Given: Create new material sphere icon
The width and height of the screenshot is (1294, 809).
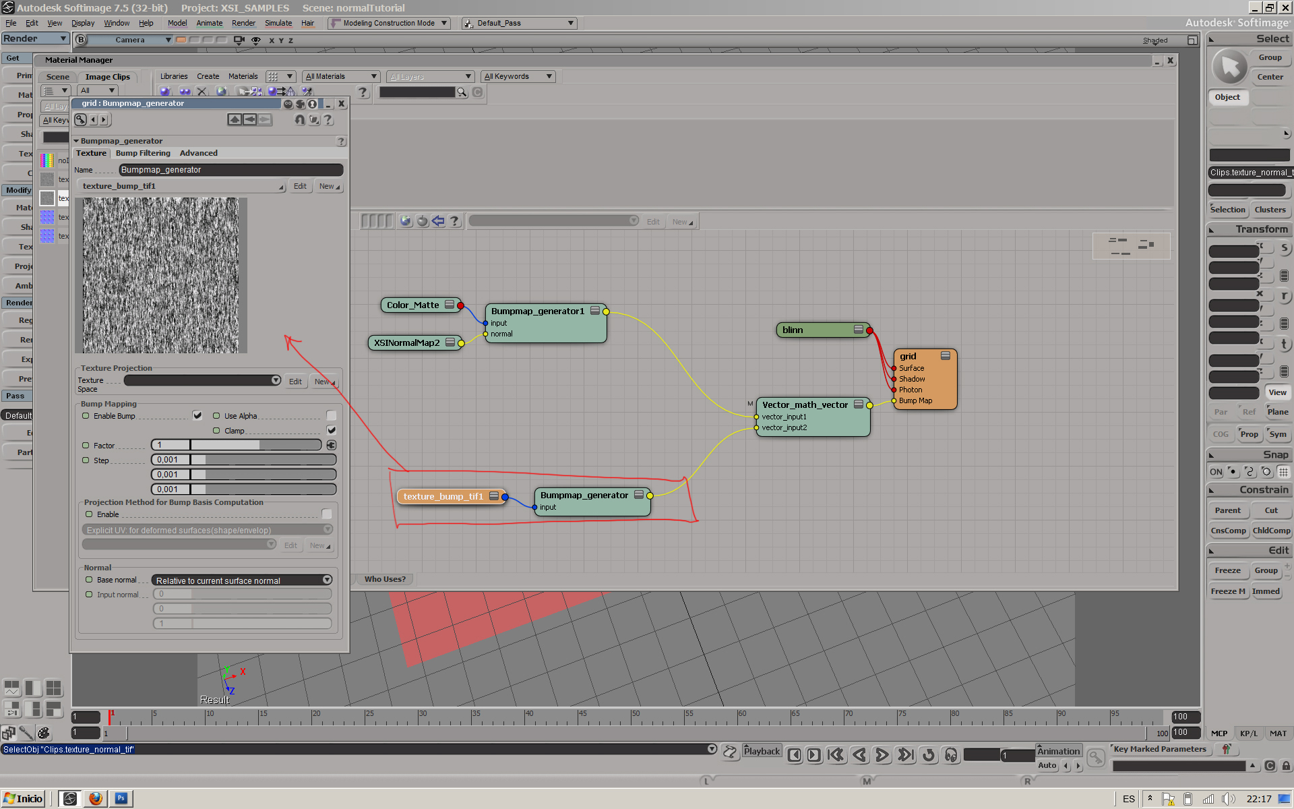Looking at the screenshot, I should (x=165, y=92).
